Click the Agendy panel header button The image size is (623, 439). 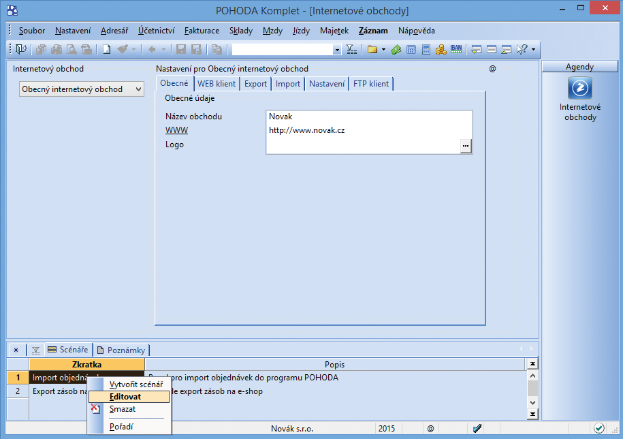[x=579, y=67]
